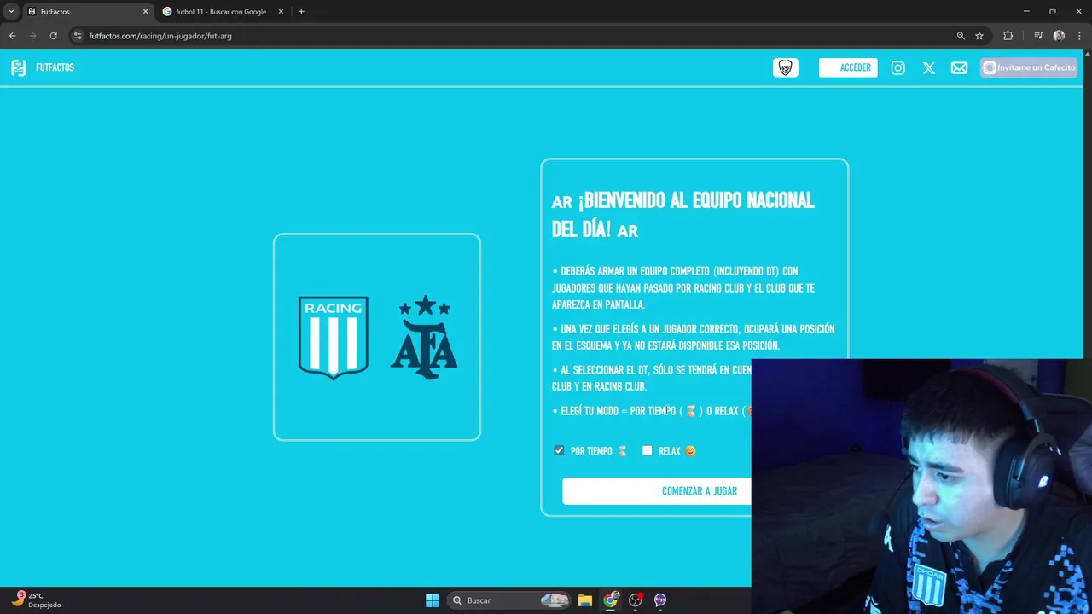1092x614 pixels.
Task: Click COMENZAR A JUGAR button
Action: pos(699,491)
